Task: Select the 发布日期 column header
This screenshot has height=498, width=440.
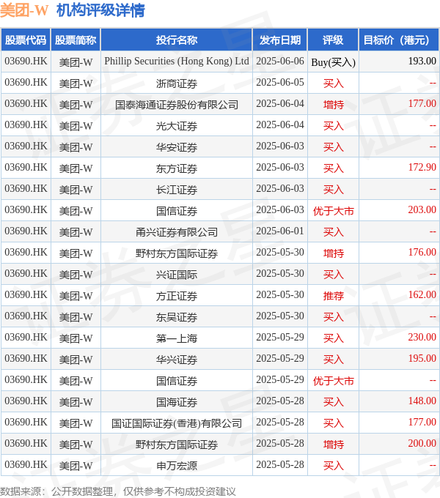Action: 280,40
